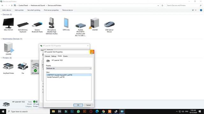204x114 pixels.
Task: Select the HP LaserJet printer icon
Action: 35,67
